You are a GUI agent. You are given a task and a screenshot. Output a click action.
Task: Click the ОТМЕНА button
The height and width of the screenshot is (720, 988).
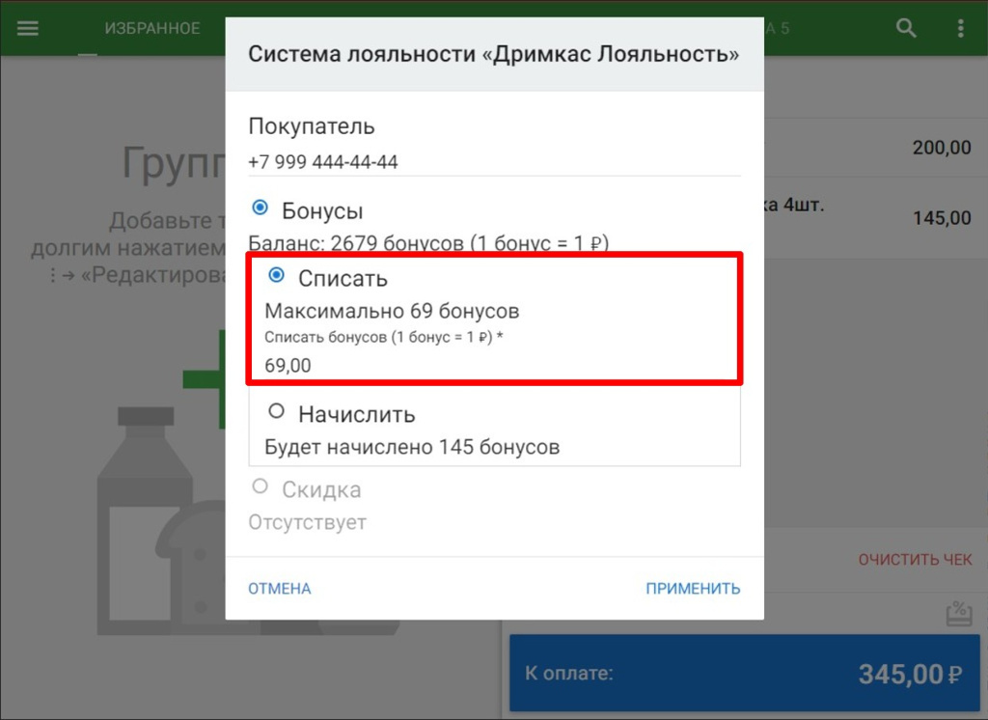279,588
